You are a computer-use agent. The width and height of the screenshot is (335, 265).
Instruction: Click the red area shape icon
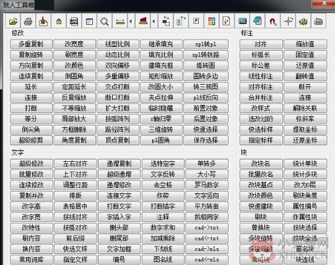coord(143,22)
